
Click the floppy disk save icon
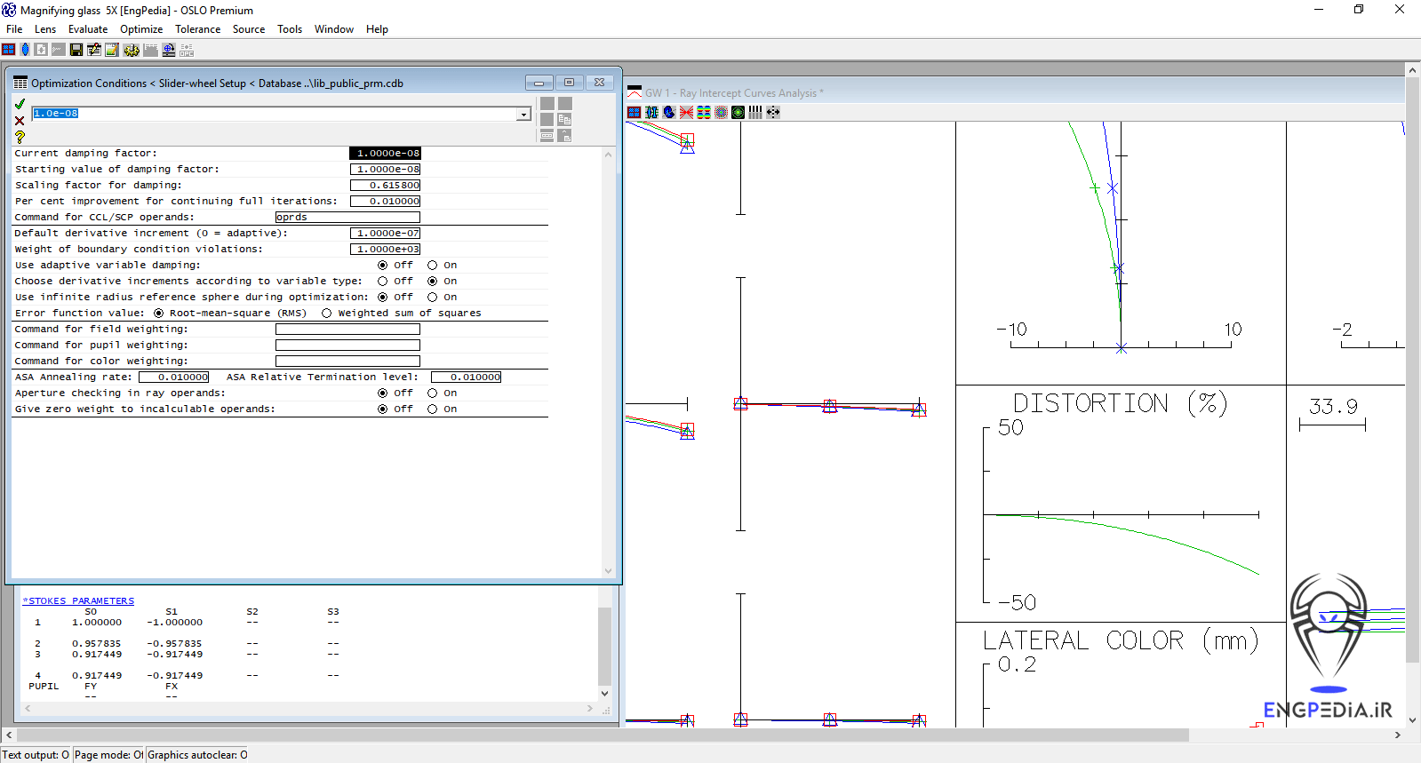point(76,50)
